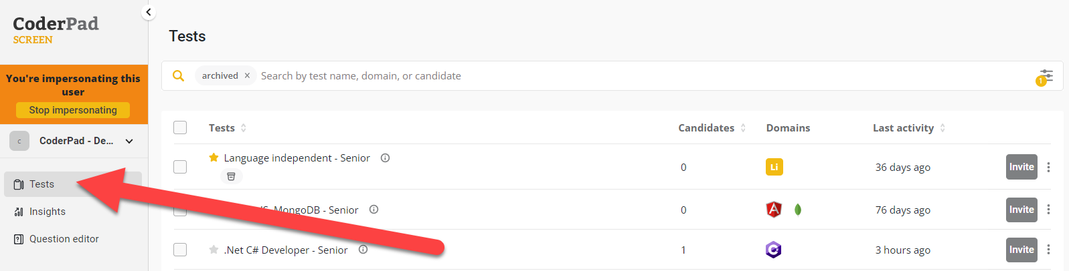Expand the CoderPad account dropdown
1069x271 pixels.
[129, 141]
